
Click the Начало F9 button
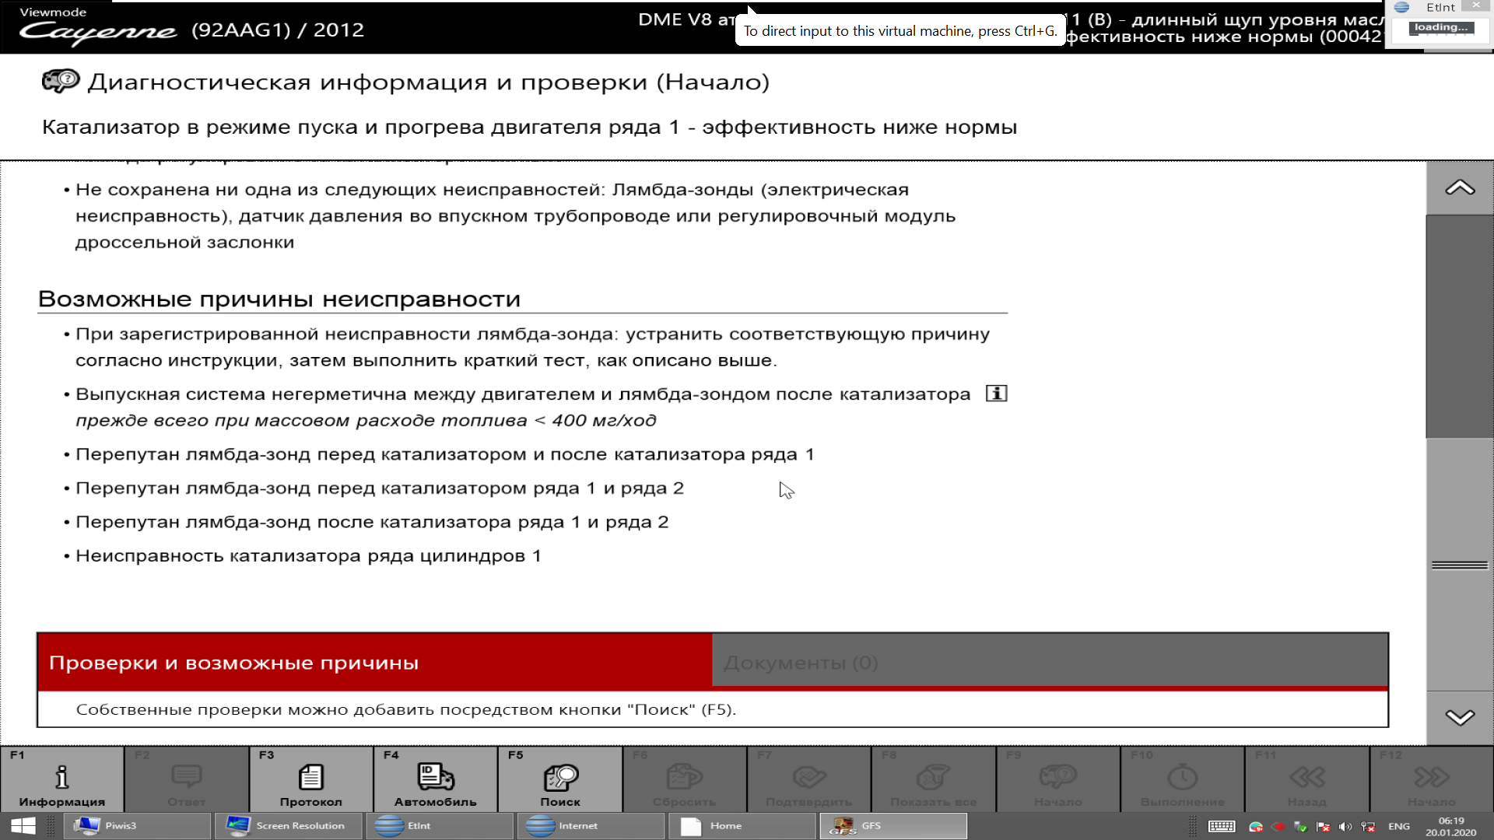coord(1058,779)
